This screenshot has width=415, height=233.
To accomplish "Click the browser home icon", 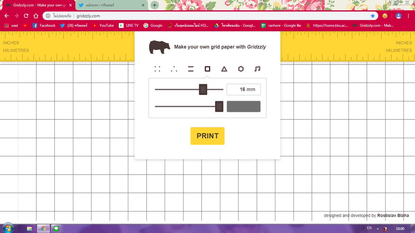I will click(x=36, y=16).
